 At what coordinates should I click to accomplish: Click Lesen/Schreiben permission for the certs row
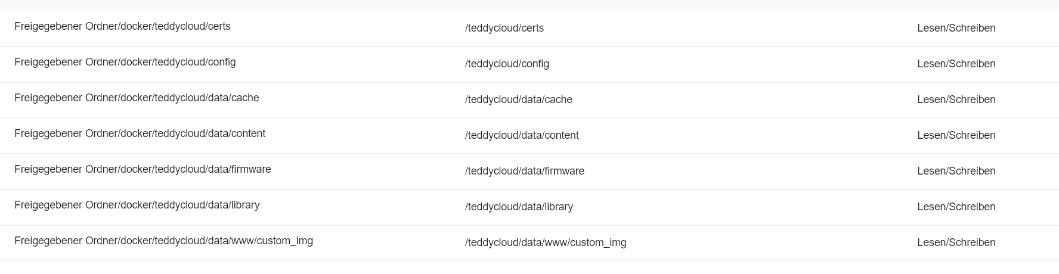956,28
